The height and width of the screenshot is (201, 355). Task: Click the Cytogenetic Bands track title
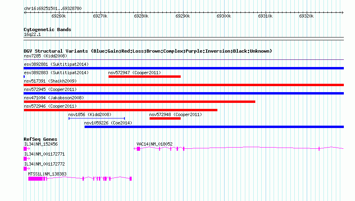[47, 30]
